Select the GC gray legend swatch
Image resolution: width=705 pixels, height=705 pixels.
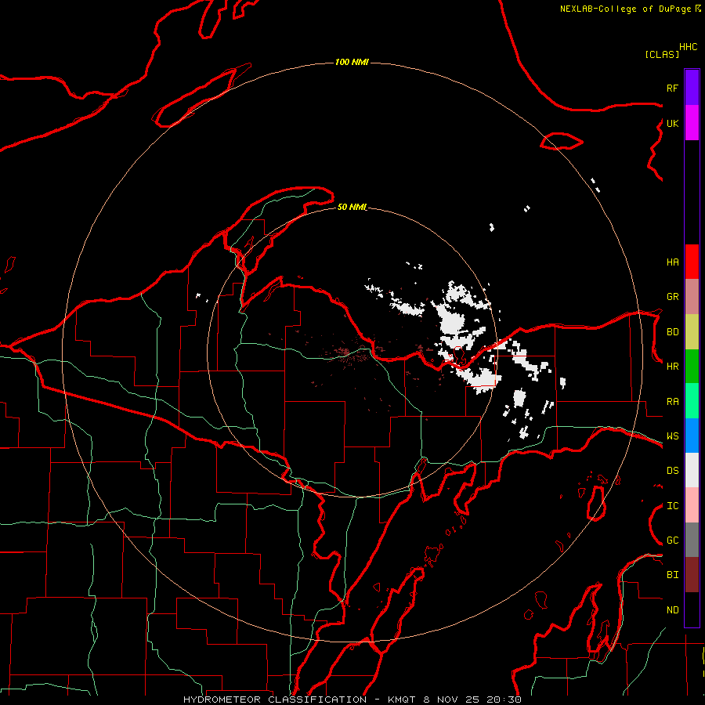(x=692, y=540)
